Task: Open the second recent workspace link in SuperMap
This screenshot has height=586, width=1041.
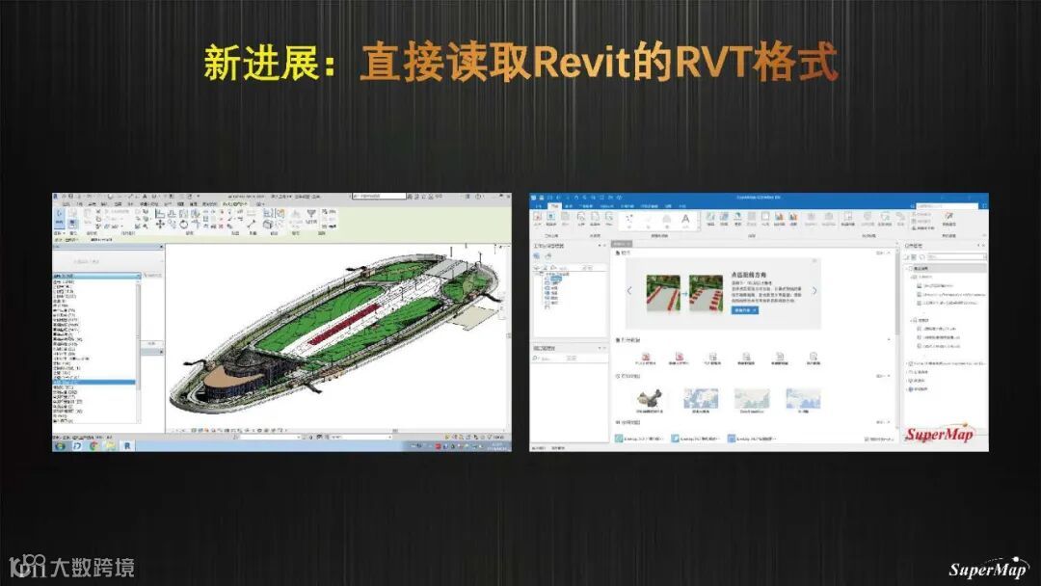Action: click(x=695, y=439)
